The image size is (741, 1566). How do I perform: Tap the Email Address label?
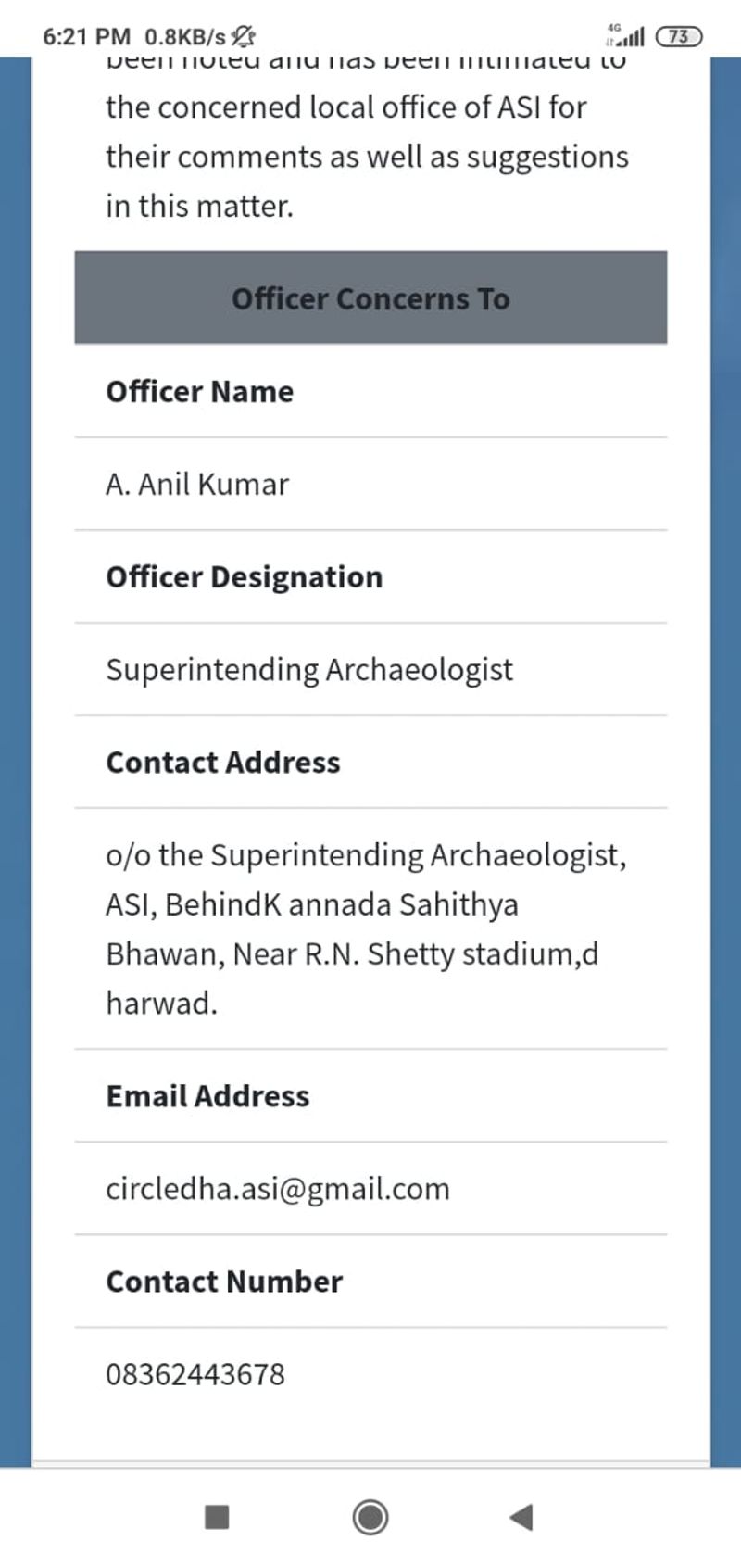click(207, 1095)
